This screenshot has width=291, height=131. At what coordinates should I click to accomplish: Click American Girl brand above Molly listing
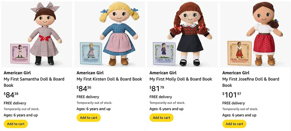click(x=163, y=73)
